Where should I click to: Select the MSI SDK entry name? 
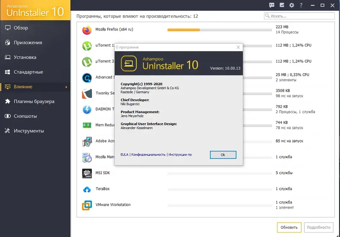pos(103,173)
